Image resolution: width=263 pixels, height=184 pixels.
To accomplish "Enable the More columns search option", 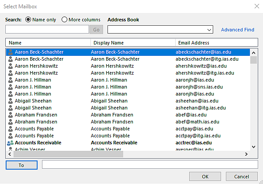I will (65, 20).
